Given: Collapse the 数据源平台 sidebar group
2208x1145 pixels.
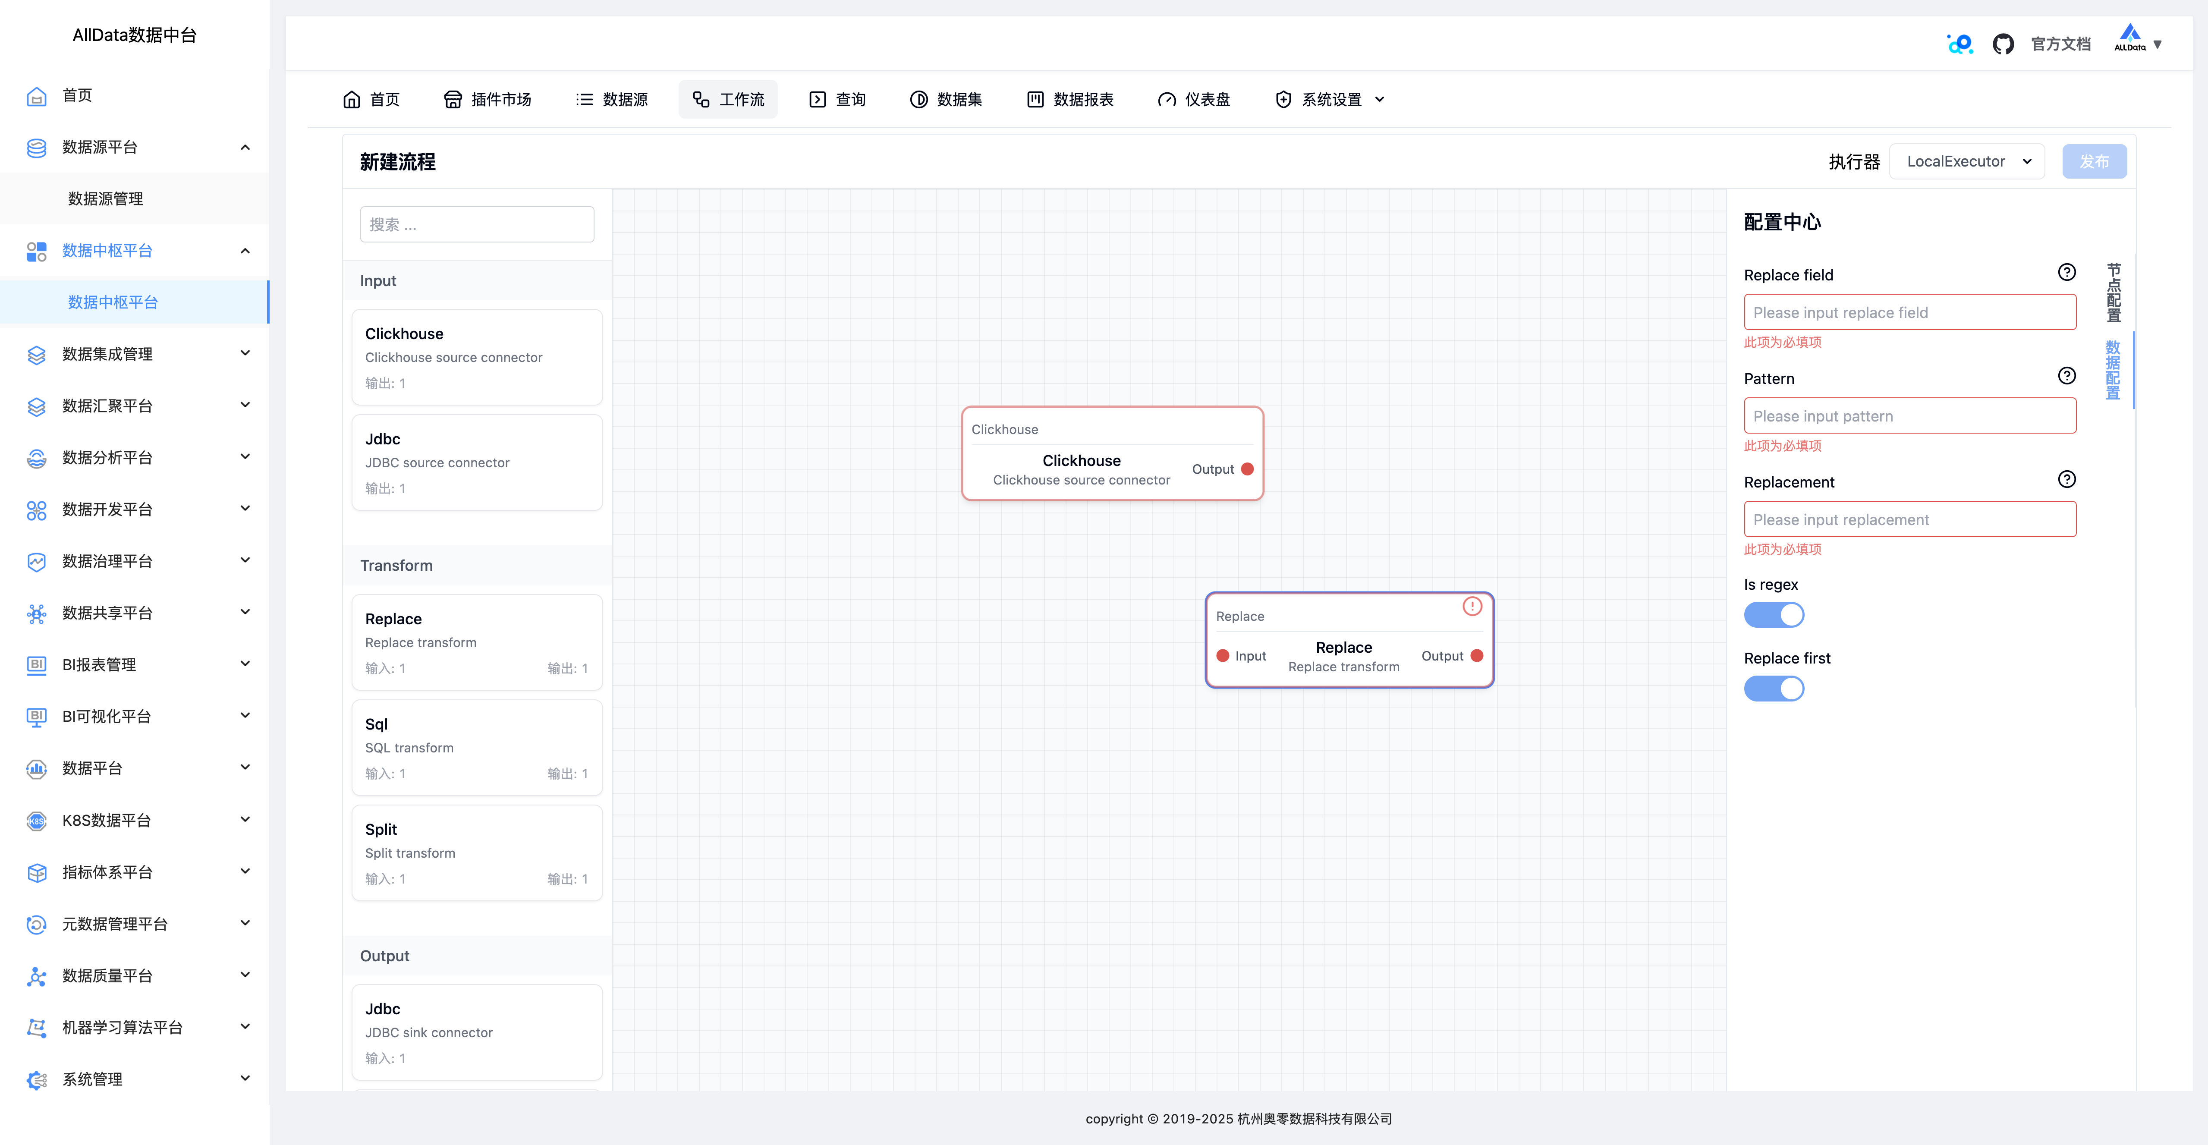Looking at the screenshot, I should (x=245, y=148).
